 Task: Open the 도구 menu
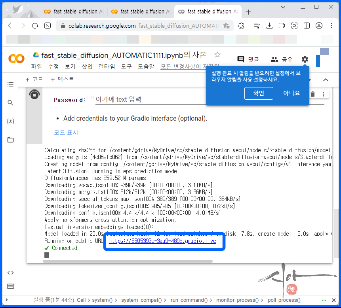[126, 66]
